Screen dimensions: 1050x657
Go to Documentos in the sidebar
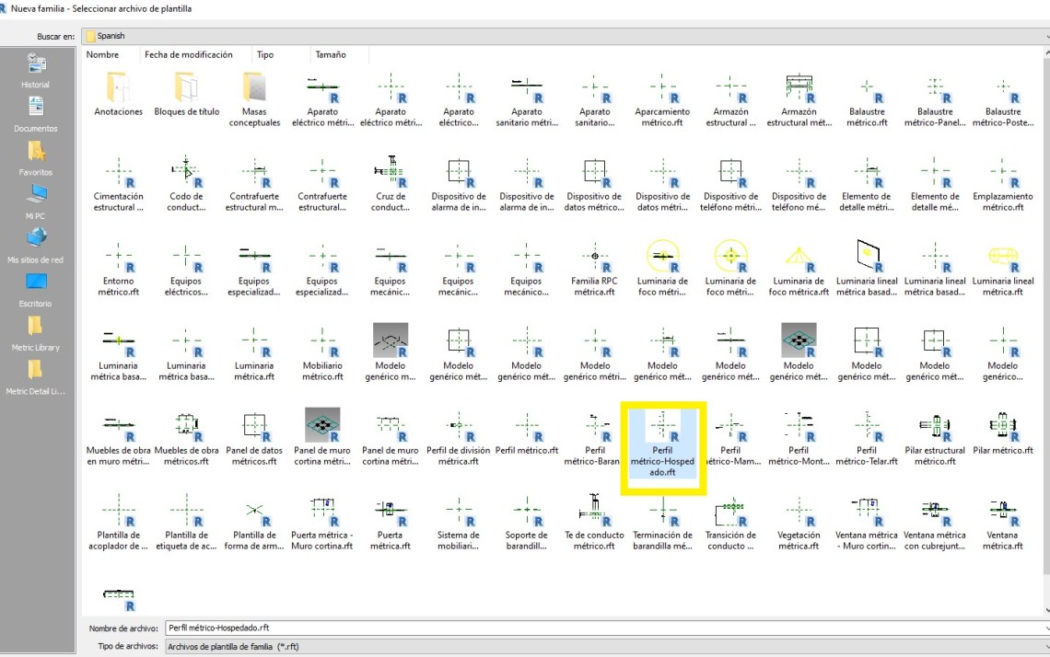coord(36,114)
